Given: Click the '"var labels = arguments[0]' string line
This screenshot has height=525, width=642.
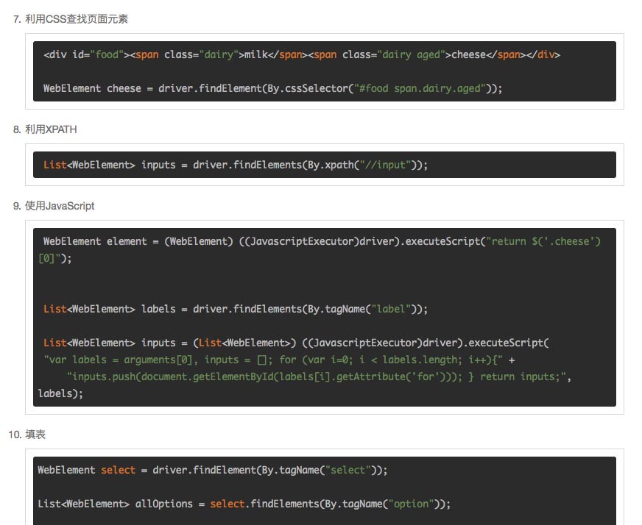Looking at the screenshot, I should tap(279, 360).
